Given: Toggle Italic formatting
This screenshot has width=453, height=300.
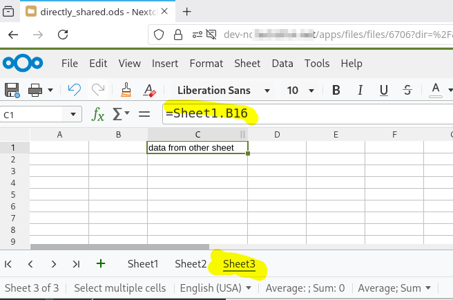Looking at the screenshot, I should tap(360, 90).
